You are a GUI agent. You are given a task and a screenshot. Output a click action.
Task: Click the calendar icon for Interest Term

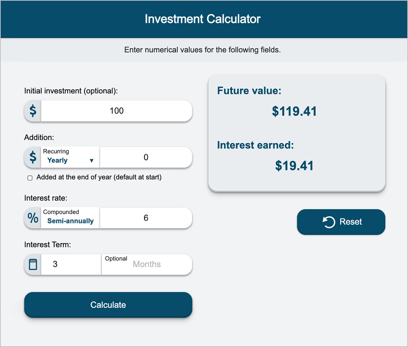click(33, 265)
